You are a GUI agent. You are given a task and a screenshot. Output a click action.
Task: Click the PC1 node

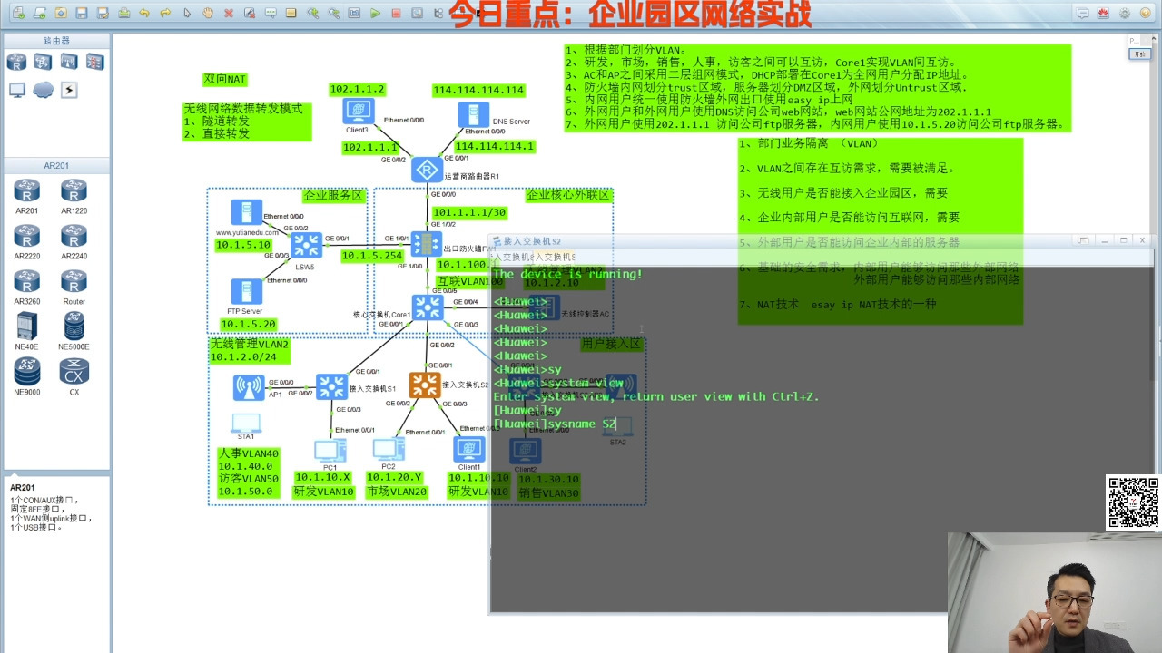click(330, 450)
